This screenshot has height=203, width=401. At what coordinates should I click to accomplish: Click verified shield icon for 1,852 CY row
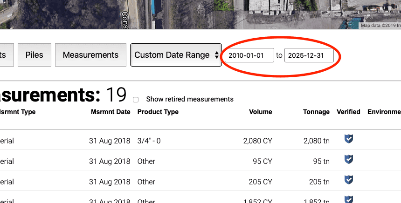click(348, 199)
